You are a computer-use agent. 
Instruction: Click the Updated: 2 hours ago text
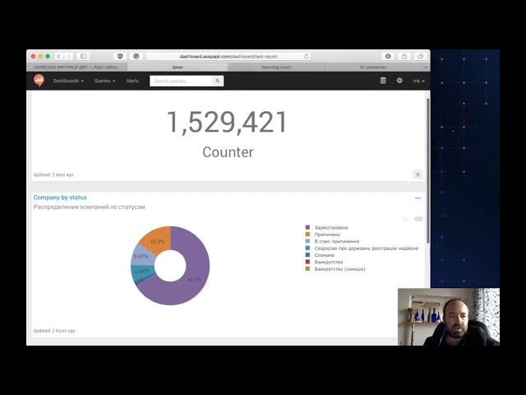[x=54, y=331]
